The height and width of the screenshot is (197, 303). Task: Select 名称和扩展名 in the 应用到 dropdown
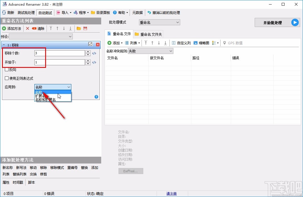(x=46, y=100)
